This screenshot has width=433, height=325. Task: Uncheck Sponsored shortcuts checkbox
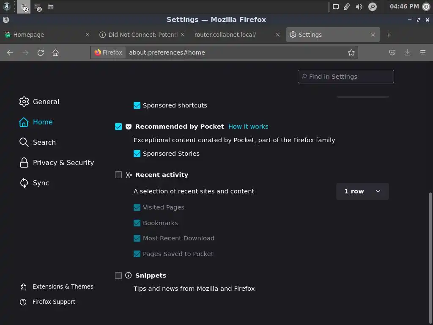coord(137,105)
